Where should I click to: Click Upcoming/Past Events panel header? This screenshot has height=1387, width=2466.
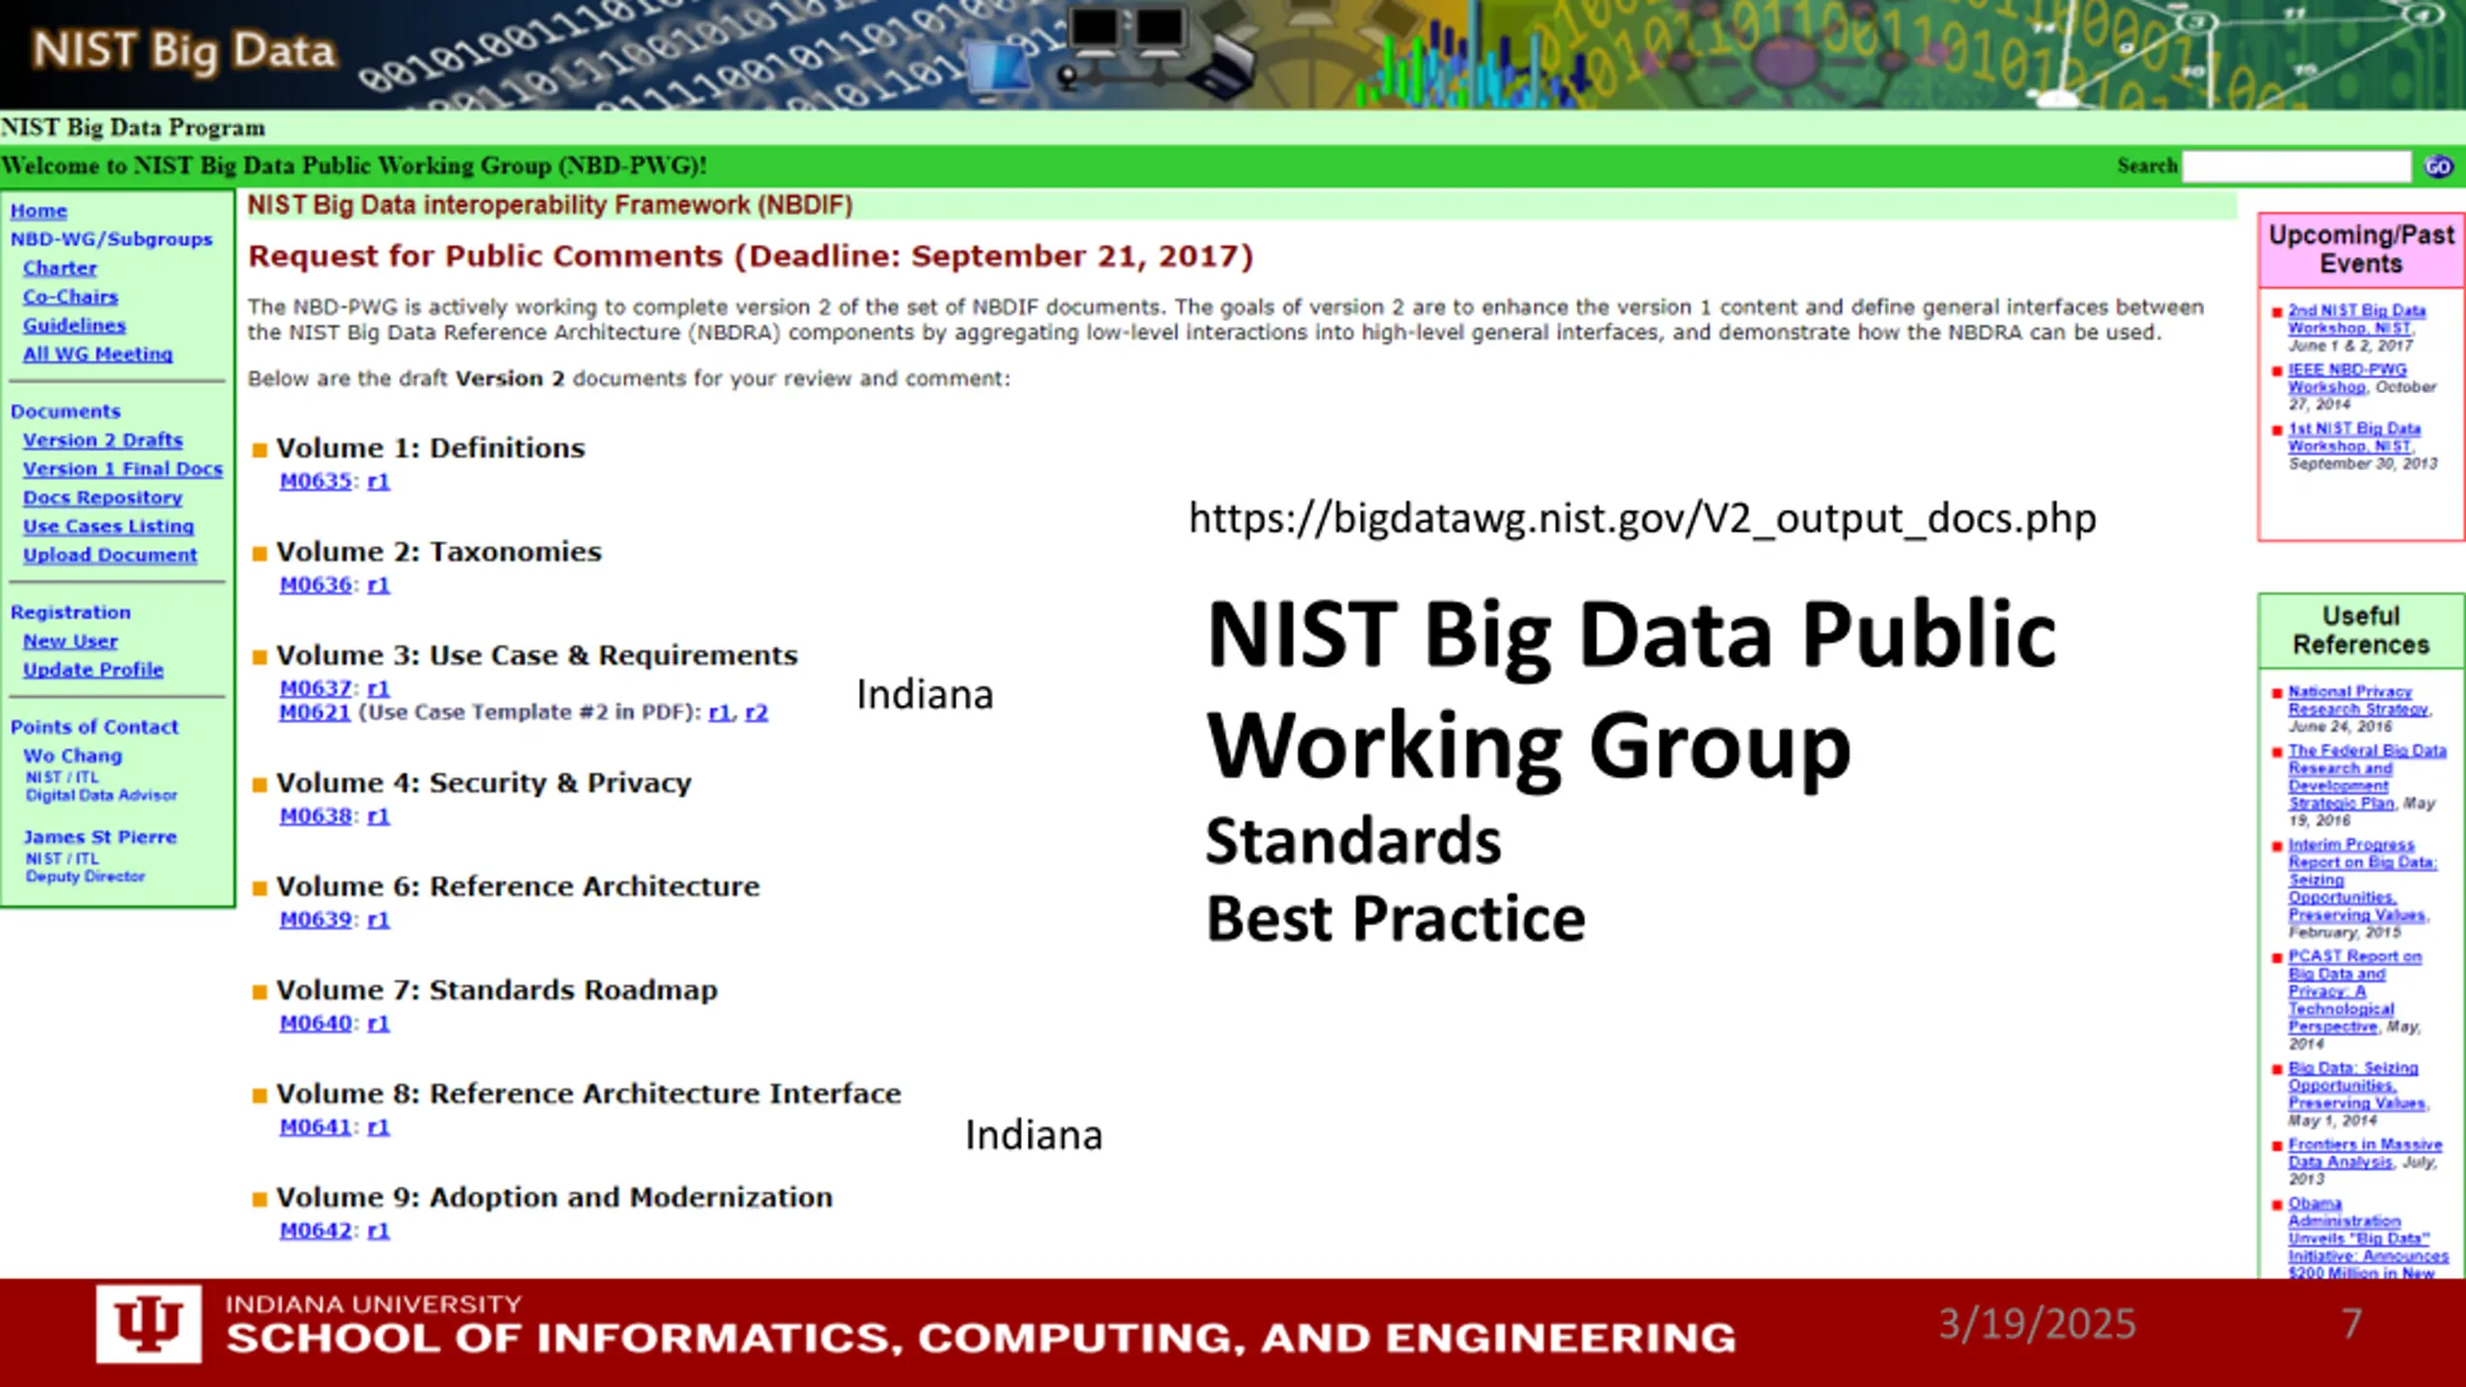pos(2361,249)
